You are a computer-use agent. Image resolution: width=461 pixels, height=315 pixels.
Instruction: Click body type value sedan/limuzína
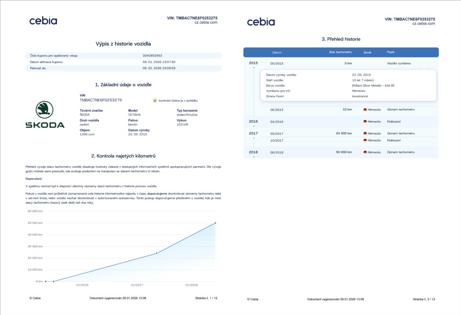(187, 114)
